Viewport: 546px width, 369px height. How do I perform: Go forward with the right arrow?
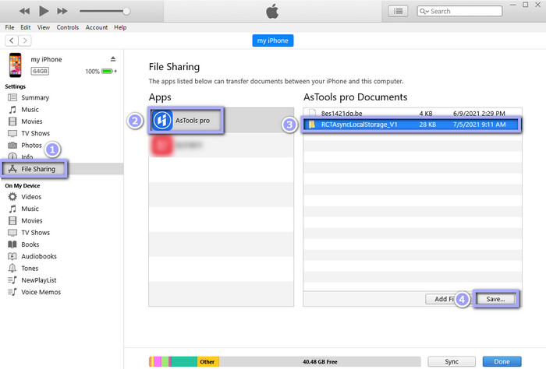coord(25,40)
